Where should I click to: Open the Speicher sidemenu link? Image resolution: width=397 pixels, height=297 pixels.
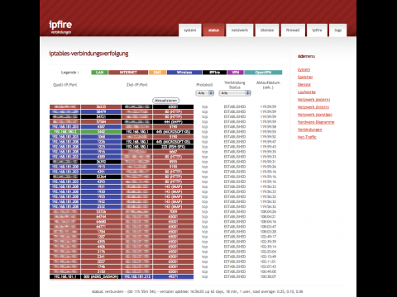click(305, 77)
